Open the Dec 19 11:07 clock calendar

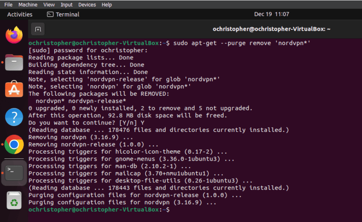point(271,15)
